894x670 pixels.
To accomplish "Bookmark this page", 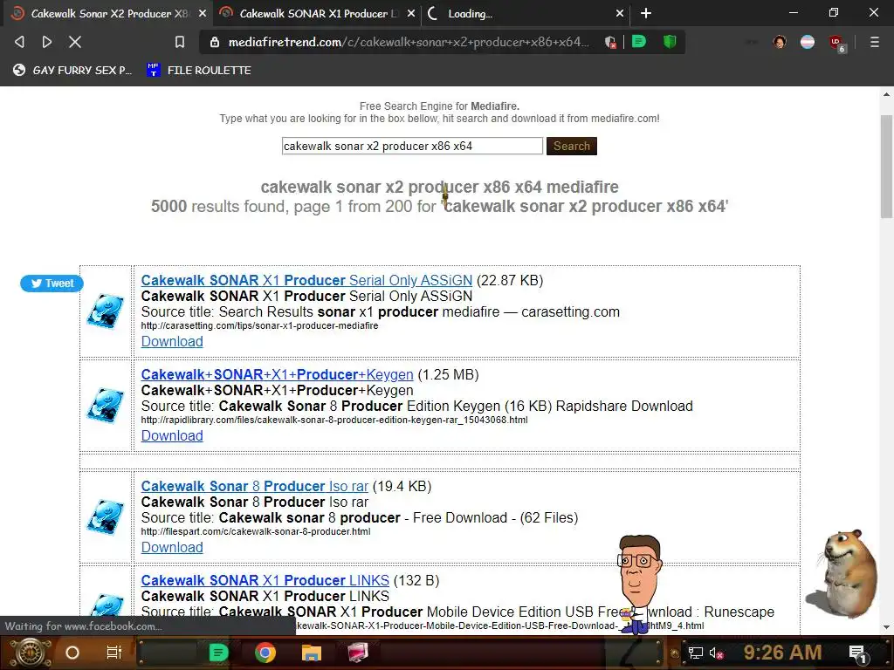I will (x=180, y=42).
